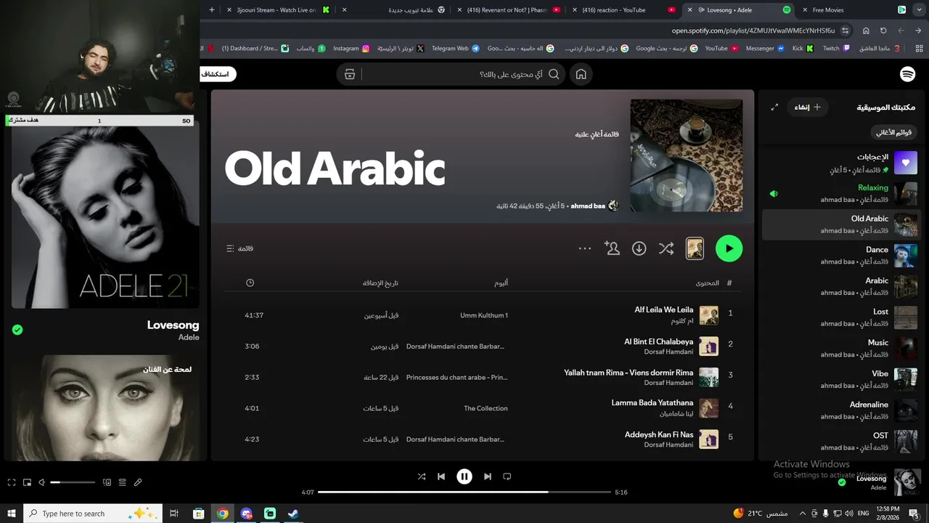The width and height of the screenshot is (929, 523).
Task: Open the browser tab search dropdown arrow
Action: click(x=918, y=10)
